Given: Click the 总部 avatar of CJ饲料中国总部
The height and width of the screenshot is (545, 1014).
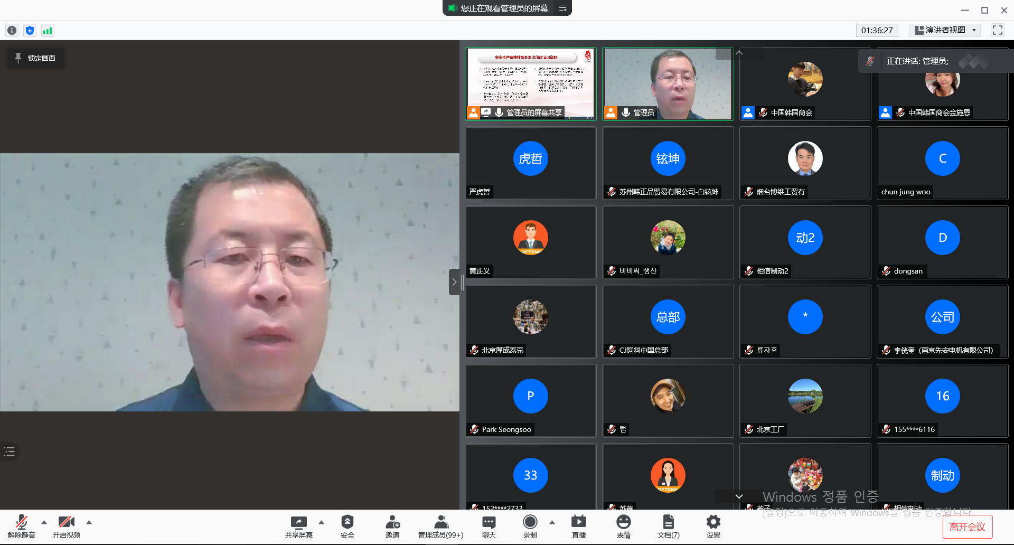Looking at the screenshot, I should click(x=668, y=317).
